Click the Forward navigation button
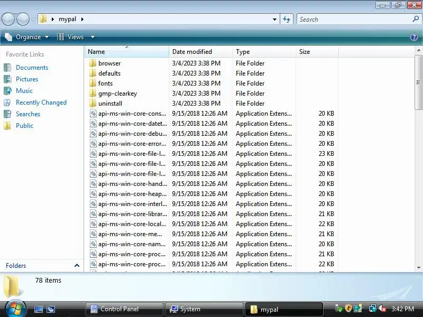Image resolution: width=423 pixels, height=317 pixels. pos(23,19)
